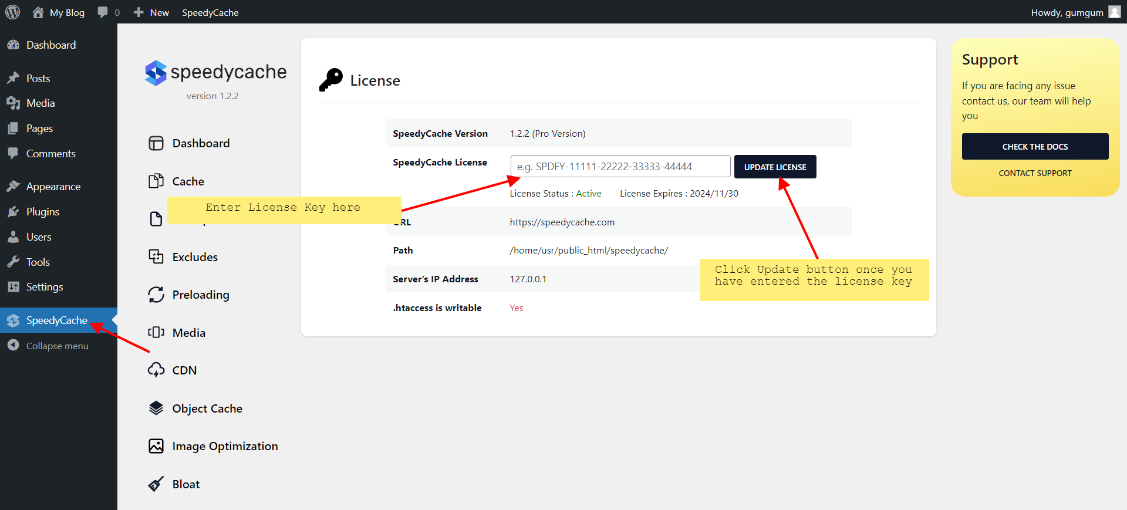Switch to the Cache tab

tap(188, 181)
